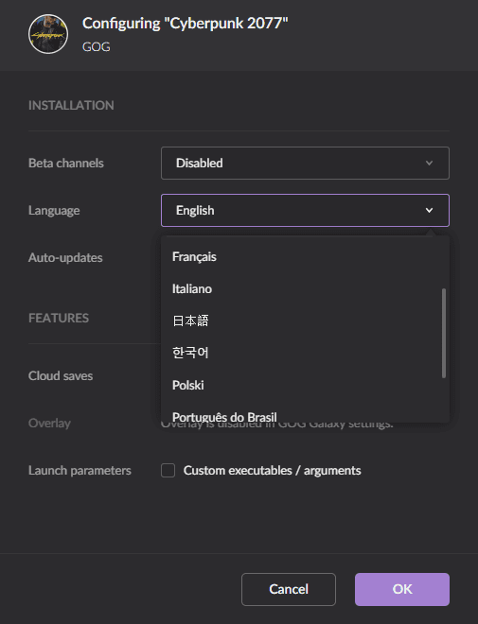
Task: Click the Language setting label
Action: 54,211
